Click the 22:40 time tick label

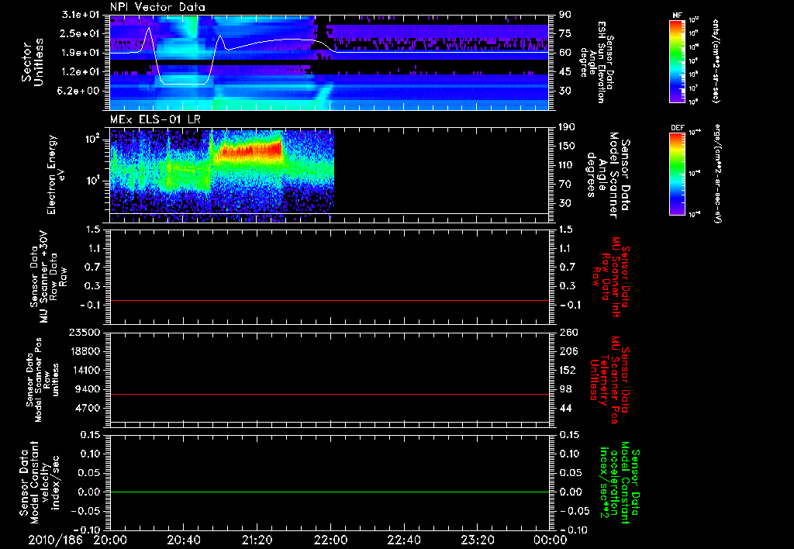point(403,540)
